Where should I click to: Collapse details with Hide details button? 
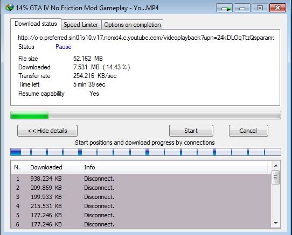47,131
